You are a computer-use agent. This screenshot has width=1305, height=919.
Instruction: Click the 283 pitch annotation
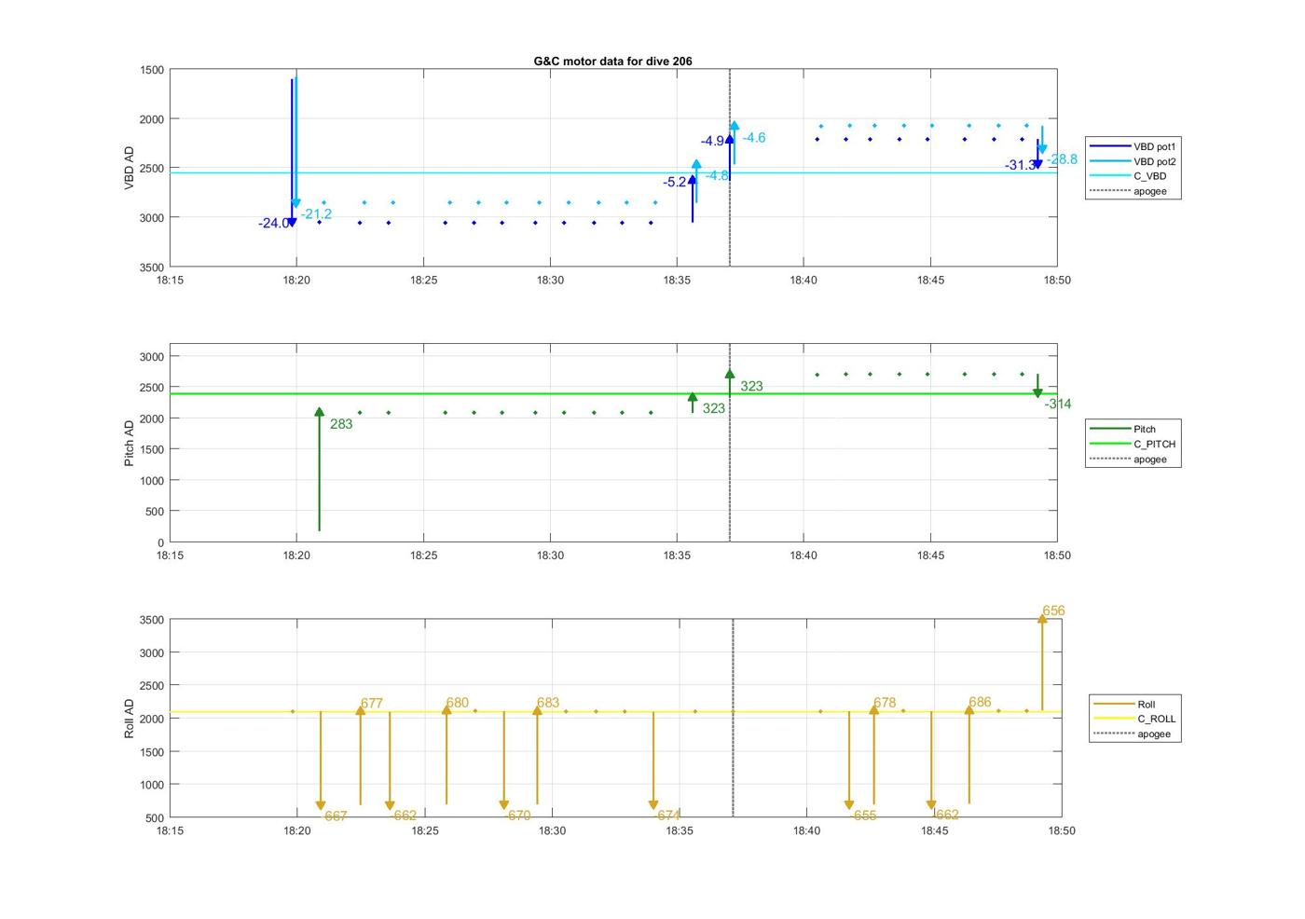pyautogui.click(x=341, y=424)
